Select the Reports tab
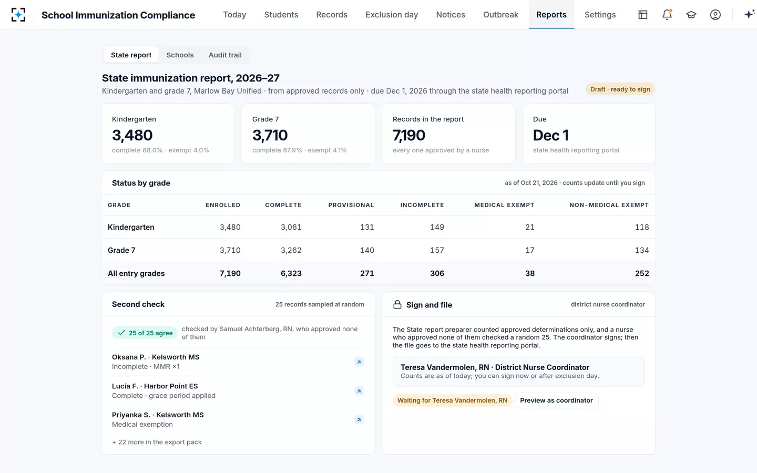 (x=551, y=15)
